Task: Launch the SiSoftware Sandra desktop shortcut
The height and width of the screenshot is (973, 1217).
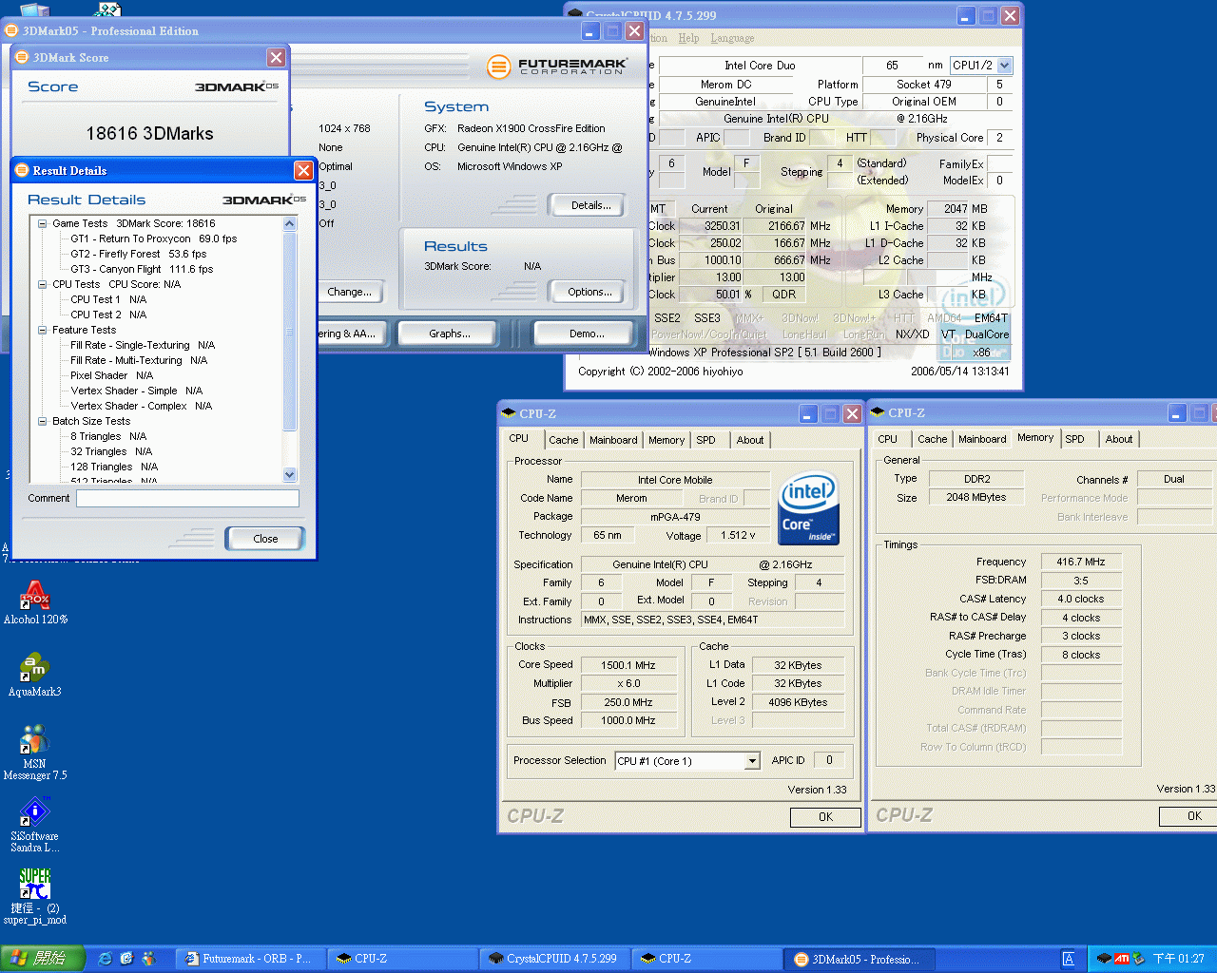Action: point(35,824)
